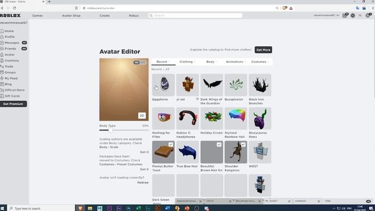Click the Get More button
Screen dimensions: 375x211
tap(263, 50)
